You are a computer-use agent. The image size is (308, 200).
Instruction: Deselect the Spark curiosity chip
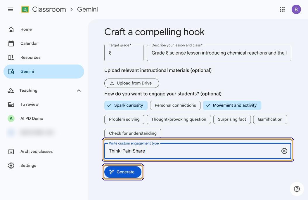(126, 105)
